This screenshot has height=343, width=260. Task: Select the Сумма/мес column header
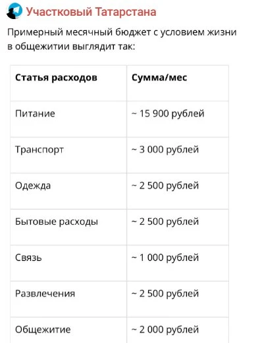(159, 78)
